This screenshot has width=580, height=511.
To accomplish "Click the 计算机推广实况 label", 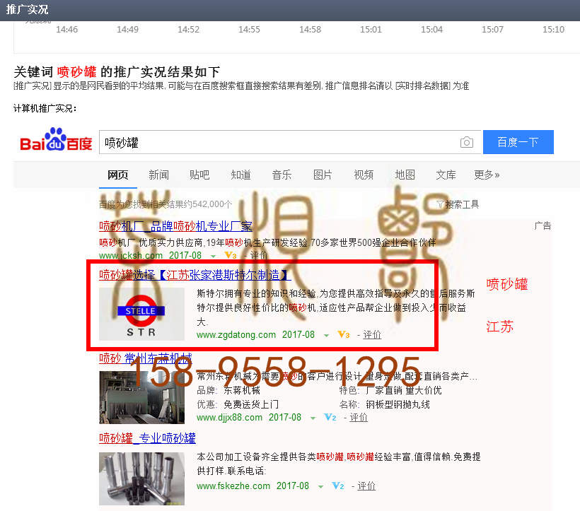I will [x=45, y=109].
